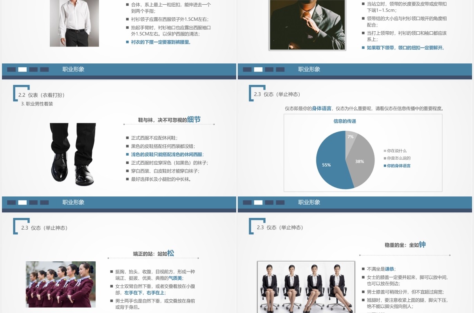Select the heading 2.2 仪表（衣着打扮）

tap(42, 95)
